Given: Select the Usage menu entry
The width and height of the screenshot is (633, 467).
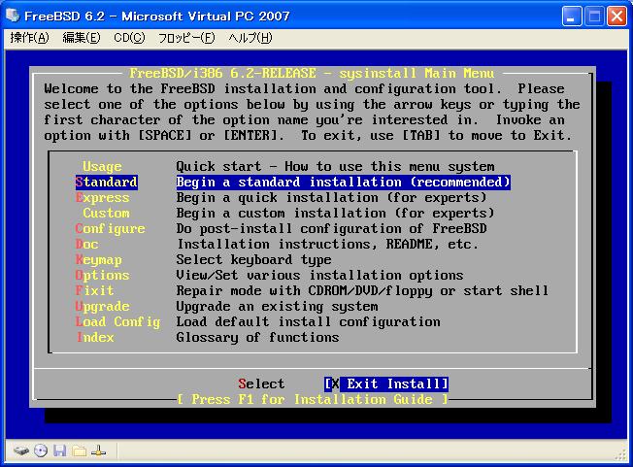Looking at the screenshot, I should coord(102,166).
